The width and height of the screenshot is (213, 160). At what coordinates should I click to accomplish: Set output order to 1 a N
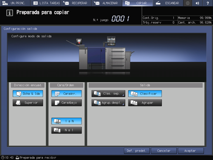[67, 121]
